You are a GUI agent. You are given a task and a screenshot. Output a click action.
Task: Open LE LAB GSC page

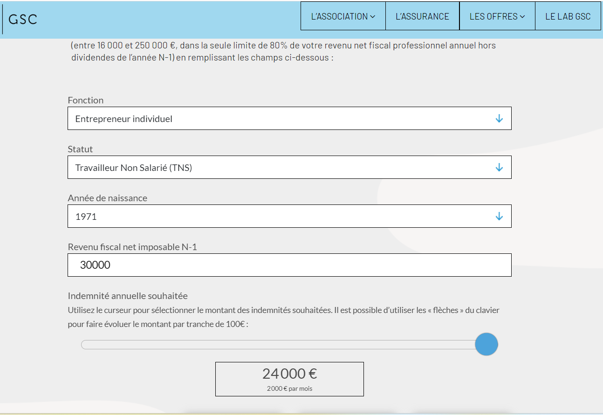568,16
